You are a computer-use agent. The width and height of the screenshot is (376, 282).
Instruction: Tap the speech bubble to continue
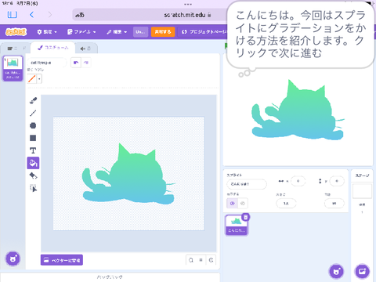pyautogui.click(x=300, y=34)
